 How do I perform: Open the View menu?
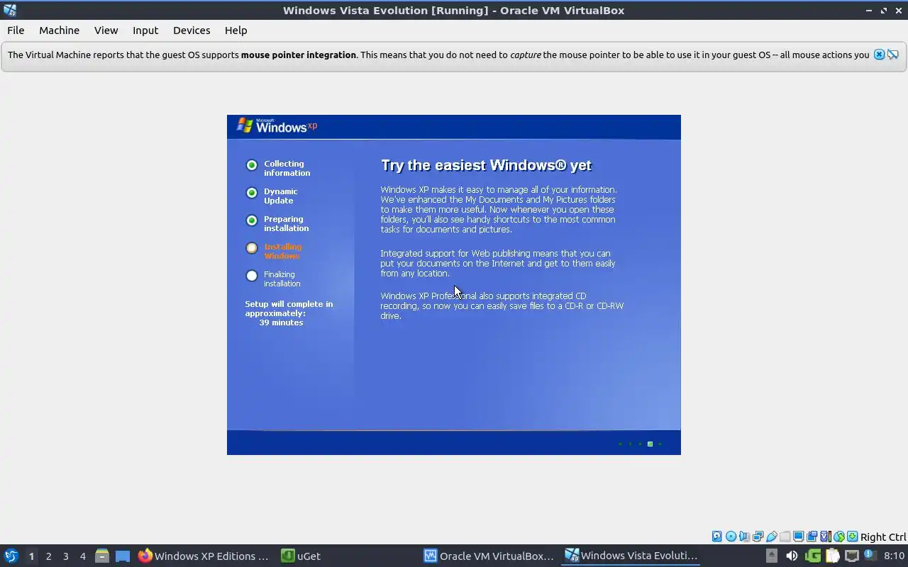(106, 30)
